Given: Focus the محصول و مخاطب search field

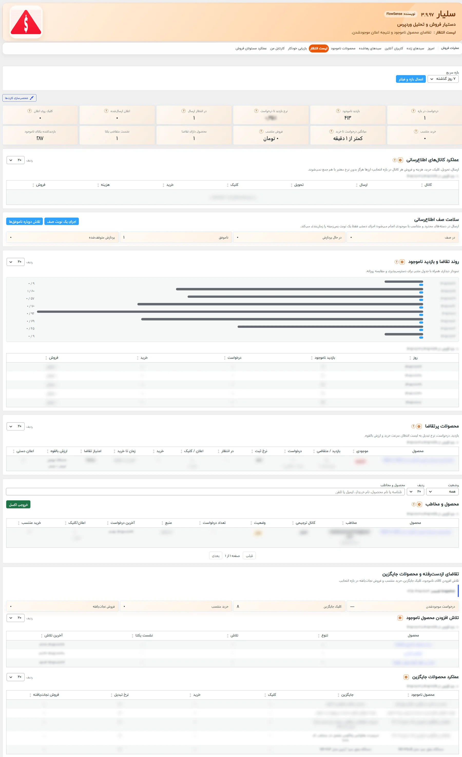Looking at the screenshot, I should pyautogui.click(x=205, y=492).
